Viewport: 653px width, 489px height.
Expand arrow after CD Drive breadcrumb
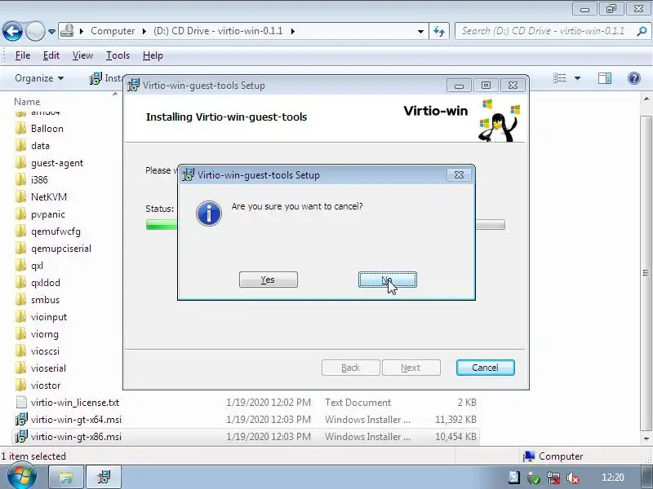point(293,31)
